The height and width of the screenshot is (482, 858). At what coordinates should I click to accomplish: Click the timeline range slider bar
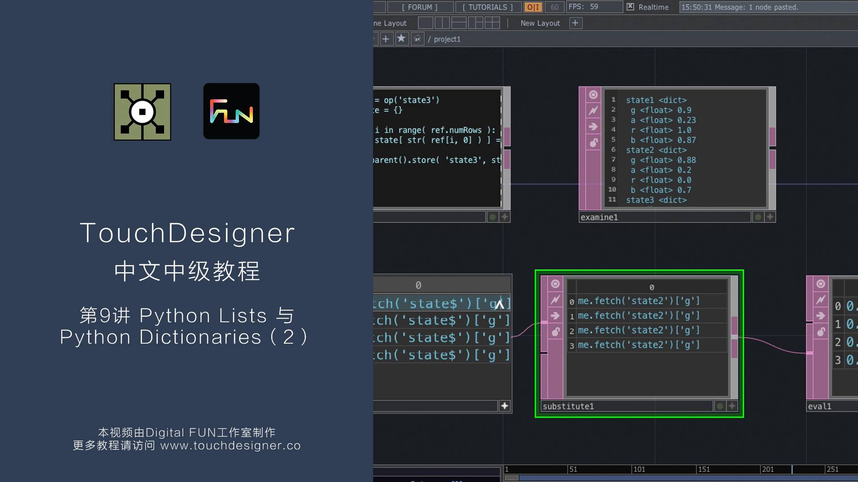(681, 478)
